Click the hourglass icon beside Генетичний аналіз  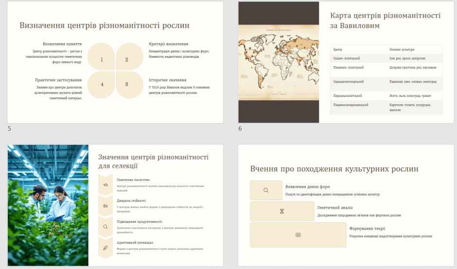pos(282,211)
